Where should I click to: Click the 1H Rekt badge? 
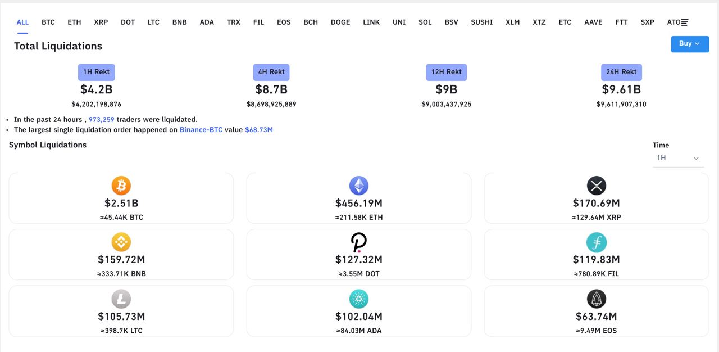[97, 72]
